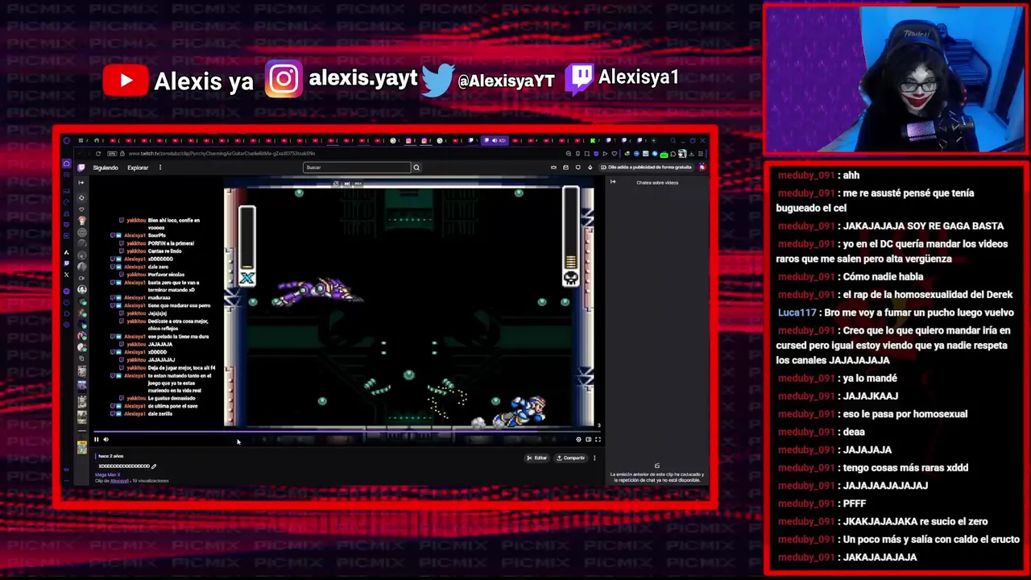1031x580 pixels.
Task: Open the Siguiendo tab on Twitch
Action: coord(106,168)
